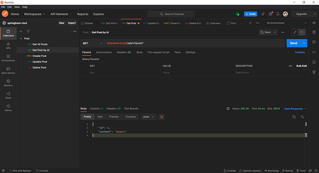Click the cloud sync status icon
This screenshot has width=319, height=173.
click(x=237, y=14)
